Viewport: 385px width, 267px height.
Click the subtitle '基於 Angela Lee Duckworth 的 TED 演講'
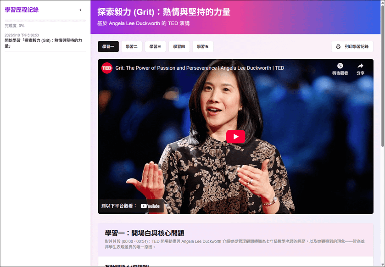(x=143, y=23)
